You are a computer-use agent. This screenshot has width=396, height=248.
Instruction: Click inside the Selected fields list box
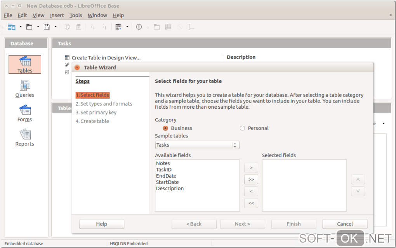tap(304, 186)
